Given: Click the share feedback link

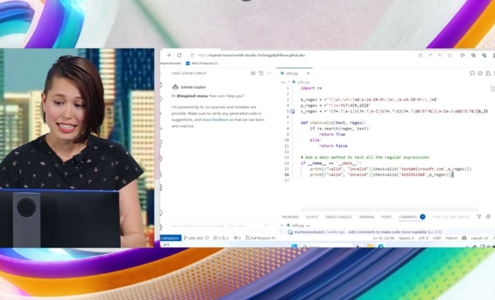Looking at the screenshot, I should (x=215, y=120).
